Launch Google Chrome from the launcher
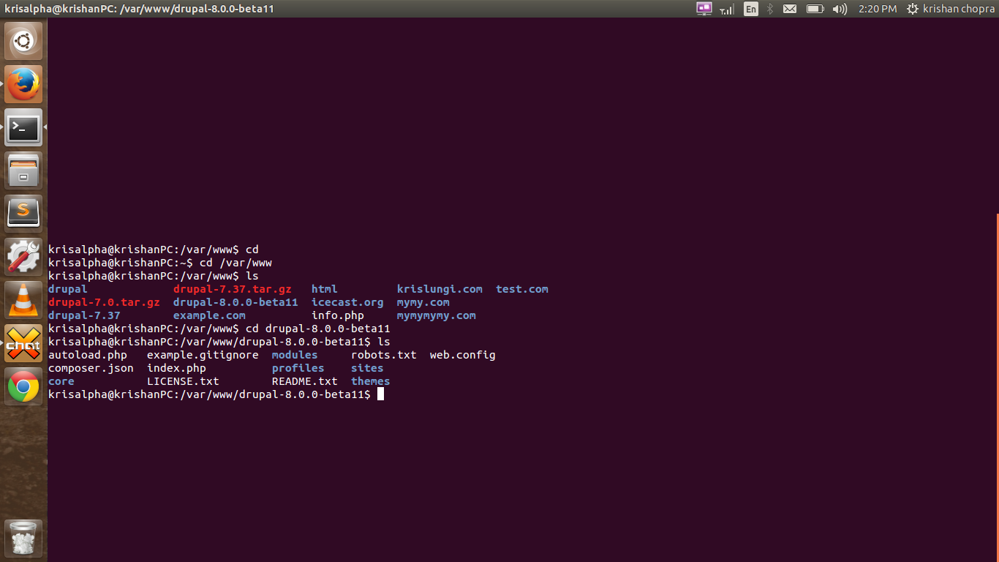Image resolution: width=999 pixels, height=562 pixels. click(24, 387)
